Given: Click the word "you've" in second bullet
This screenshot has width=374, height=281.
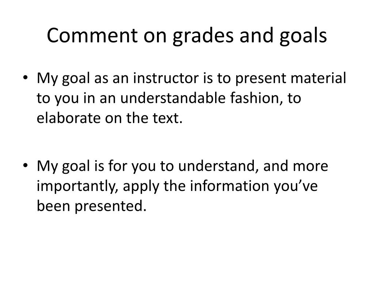Looking at the screenshot, I should click(x=295, y=187).
